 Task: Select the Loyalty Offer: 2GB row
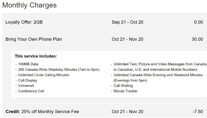coord(105,22)
